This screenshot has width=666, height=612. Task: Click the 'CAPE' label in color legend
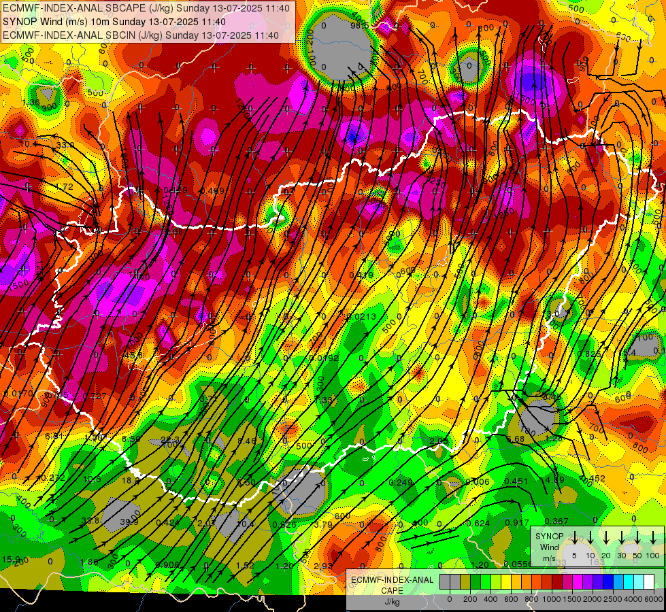[x=392, y=591]
